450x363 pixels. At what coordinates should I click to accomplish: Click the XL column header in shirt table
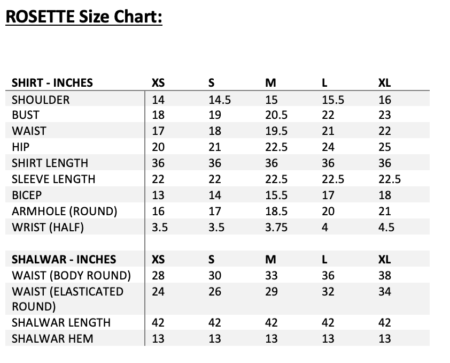384,83
